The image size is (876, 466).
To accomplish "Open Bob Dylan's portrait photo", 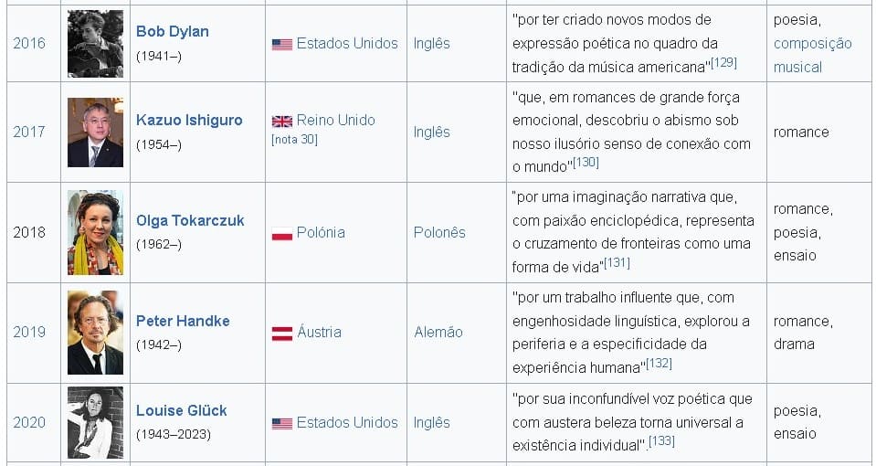I will click(x=95, y=44).
